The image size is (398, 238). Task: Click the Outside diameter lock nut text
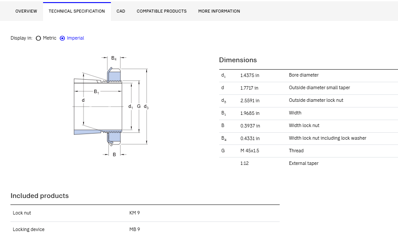(x=316, y=100)
